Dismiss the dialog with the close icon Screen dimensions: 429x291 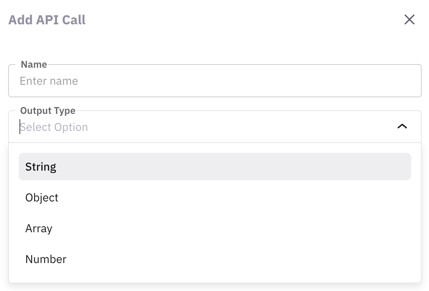tap(409, 19)
